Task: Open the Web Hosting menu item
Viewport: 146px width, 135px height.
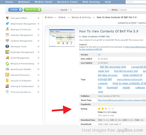Action: coord(91,2)
